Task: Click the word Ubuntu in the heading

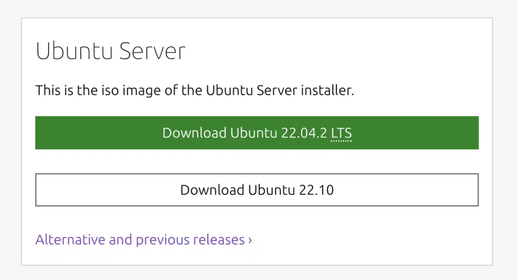Action: [74, 51]
